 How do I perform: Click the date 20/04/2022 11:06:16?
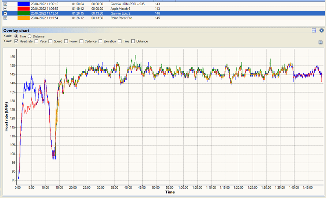[44, 4]
